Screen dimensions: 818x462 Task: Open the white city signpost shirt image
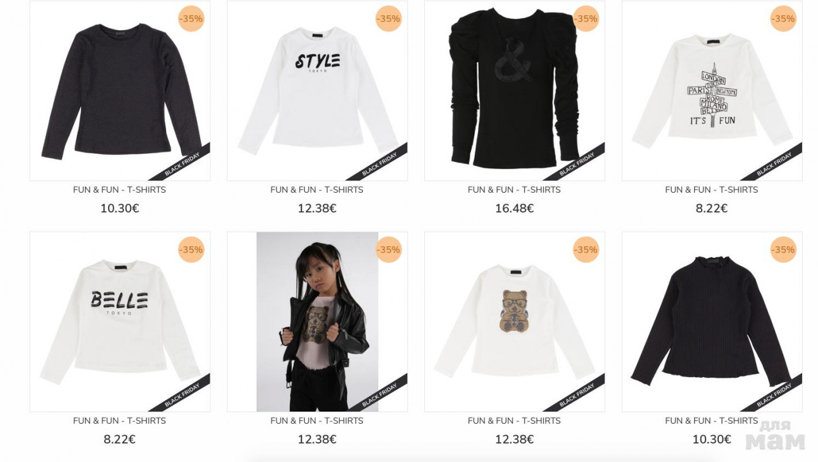(712, 91)
